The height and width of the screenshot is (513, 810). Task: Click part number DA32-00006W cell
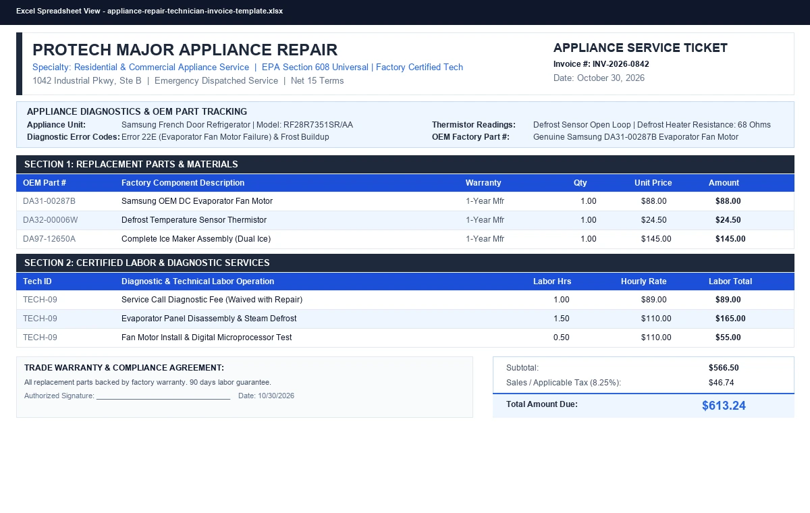click(x=51, y=220)
